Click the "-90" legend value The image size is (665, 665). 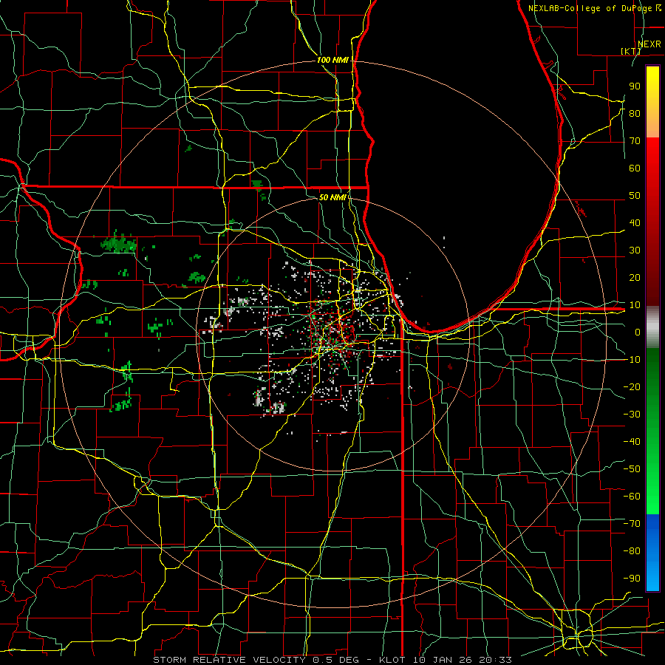(x=632, y=579)
